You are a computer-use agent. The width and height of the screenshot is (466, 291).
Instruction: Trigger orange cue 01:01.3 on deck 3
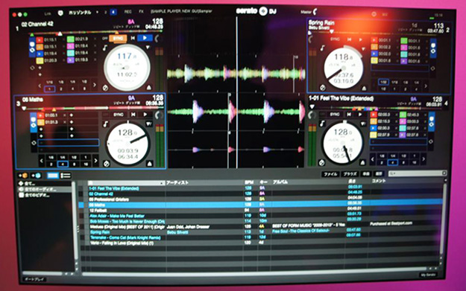point(40,122)
